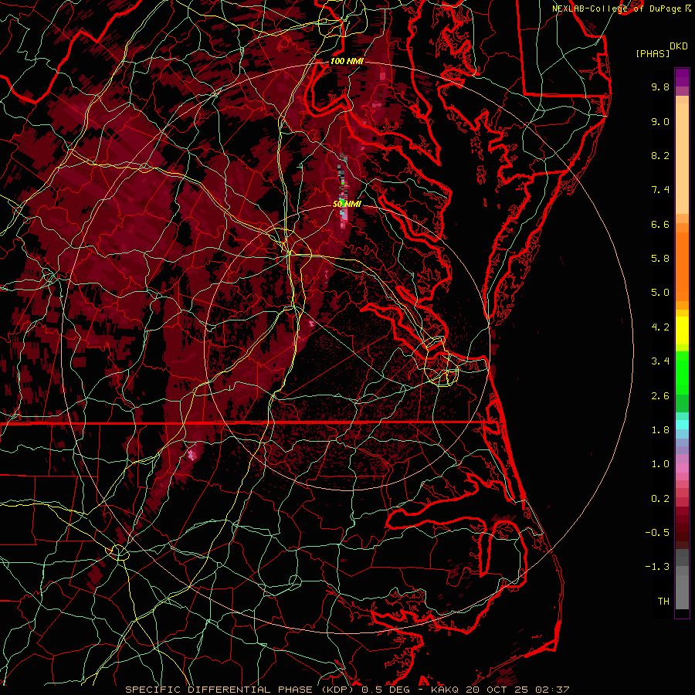This screenshot has width=695, height=695.
Task: Click the cyan segment of the color bar
Action: point(682,425)
